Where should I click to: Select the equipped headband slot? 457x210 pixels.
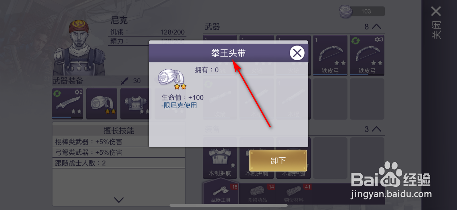click(x=102, y=104)
